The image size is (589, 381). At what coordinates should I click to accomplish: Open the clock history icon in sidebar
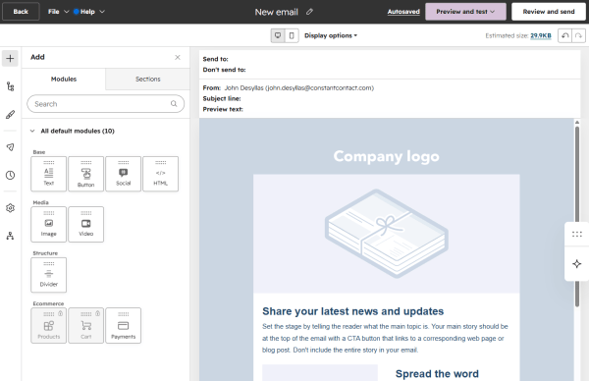coord(10,175)
